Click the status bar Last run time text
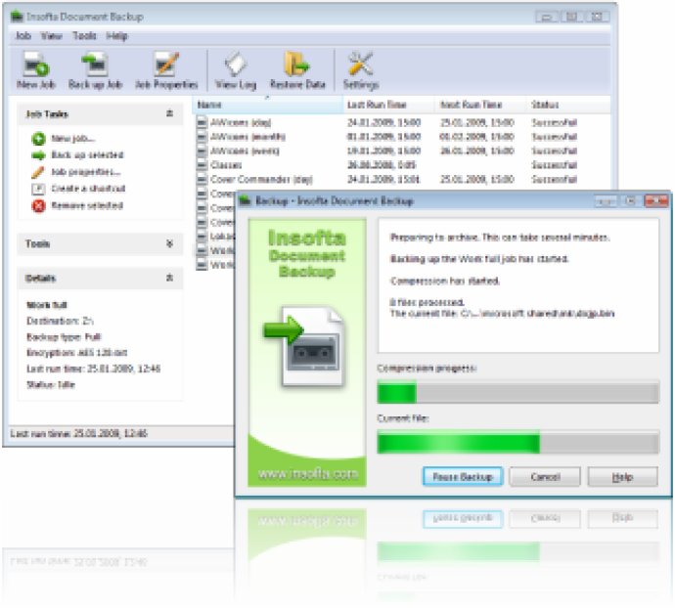 coord(79,433)
